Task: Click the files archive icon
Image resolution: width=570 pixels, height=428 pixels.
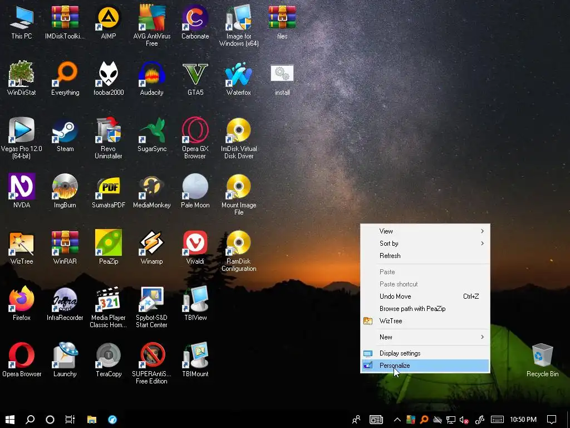Action: pyautogui.click(x=282, y=18)
